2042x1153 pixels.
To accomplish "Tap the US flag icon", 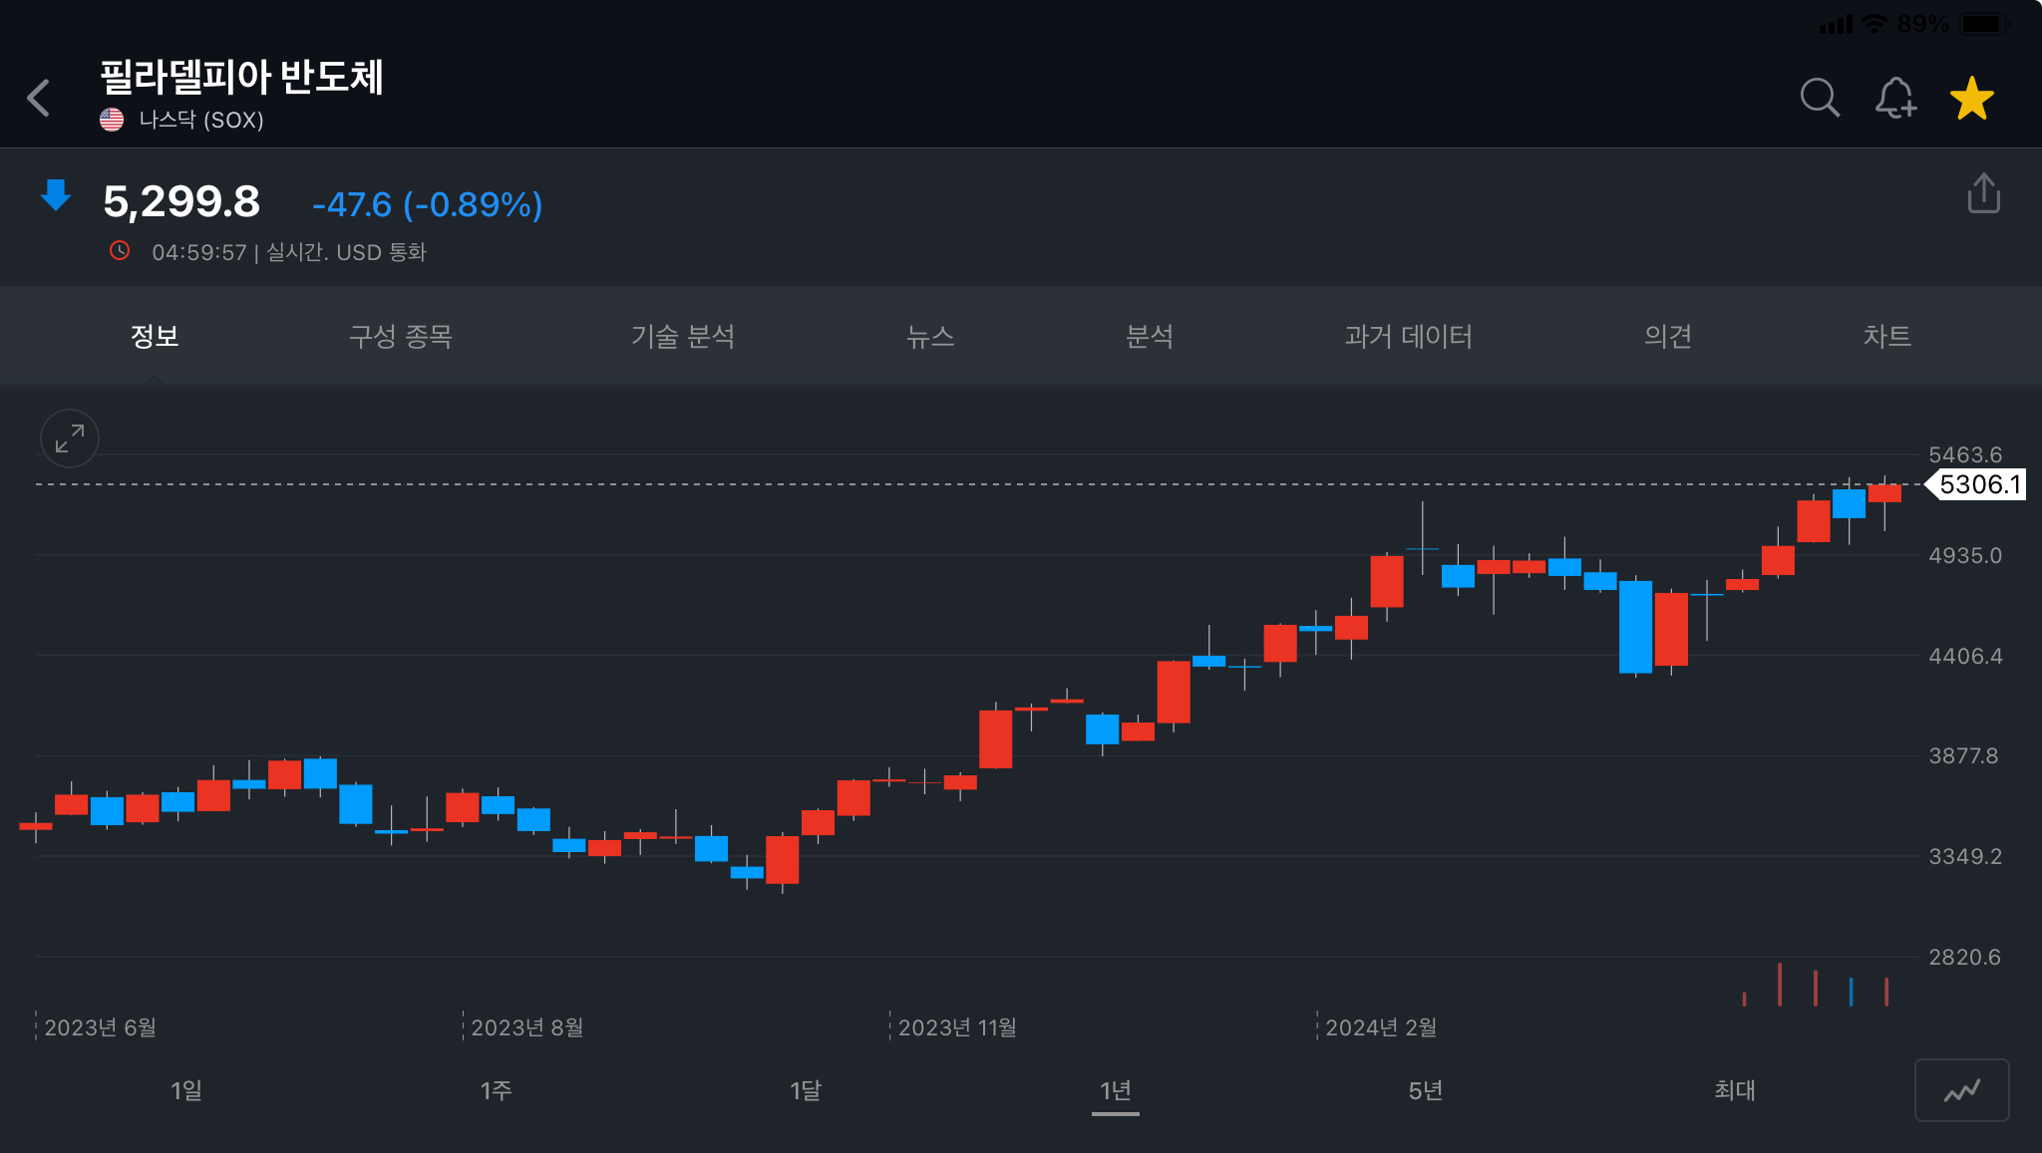I will click(x=112, y=120).
